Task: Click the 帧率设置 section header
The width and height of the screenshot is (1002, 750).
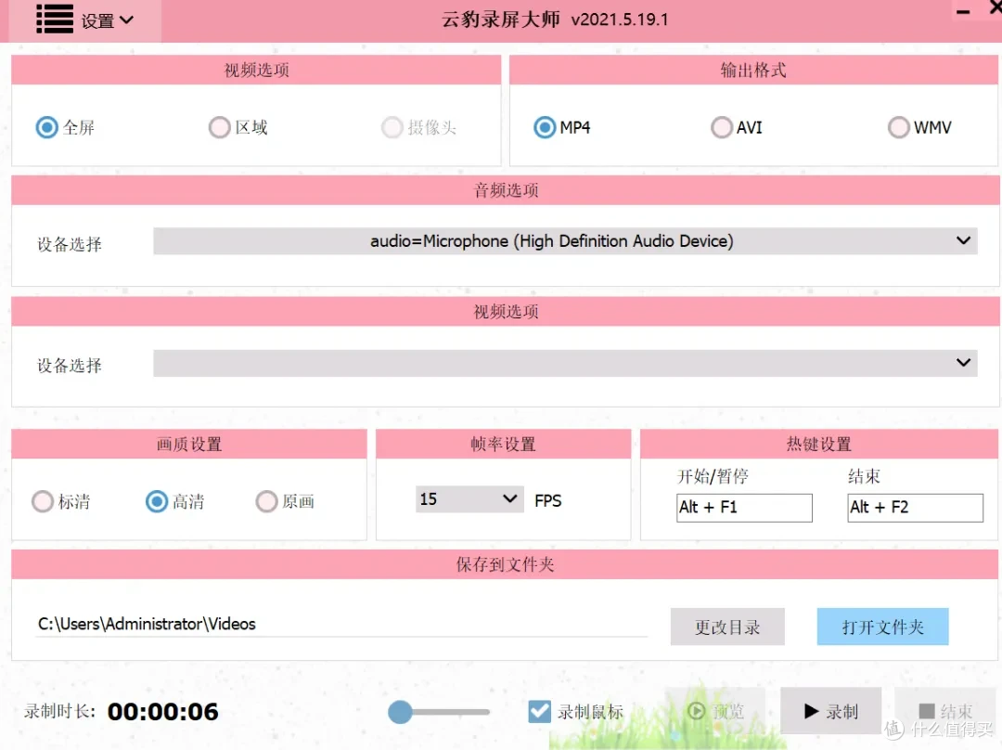Action: pos(503,444)
